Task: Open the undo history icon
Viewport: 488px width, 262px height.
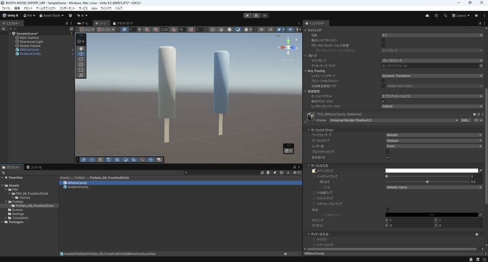Action: pos(437,16)
